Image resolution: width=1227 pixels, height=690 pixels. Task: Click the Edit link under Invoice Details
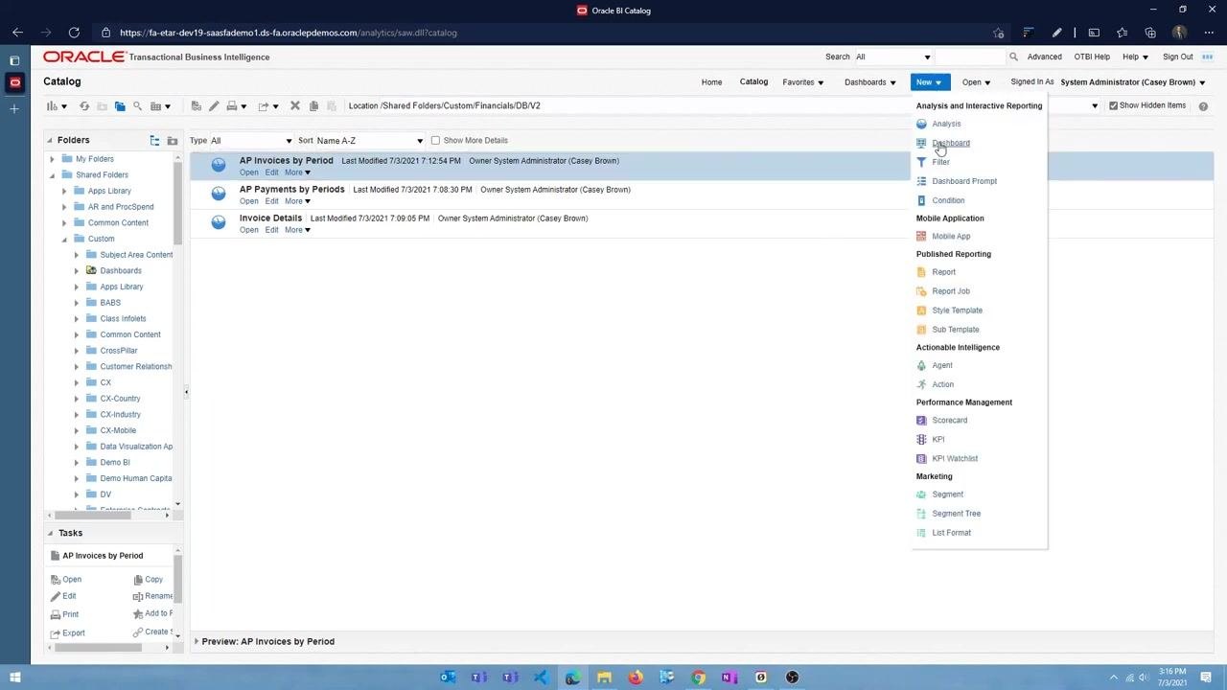271,230
